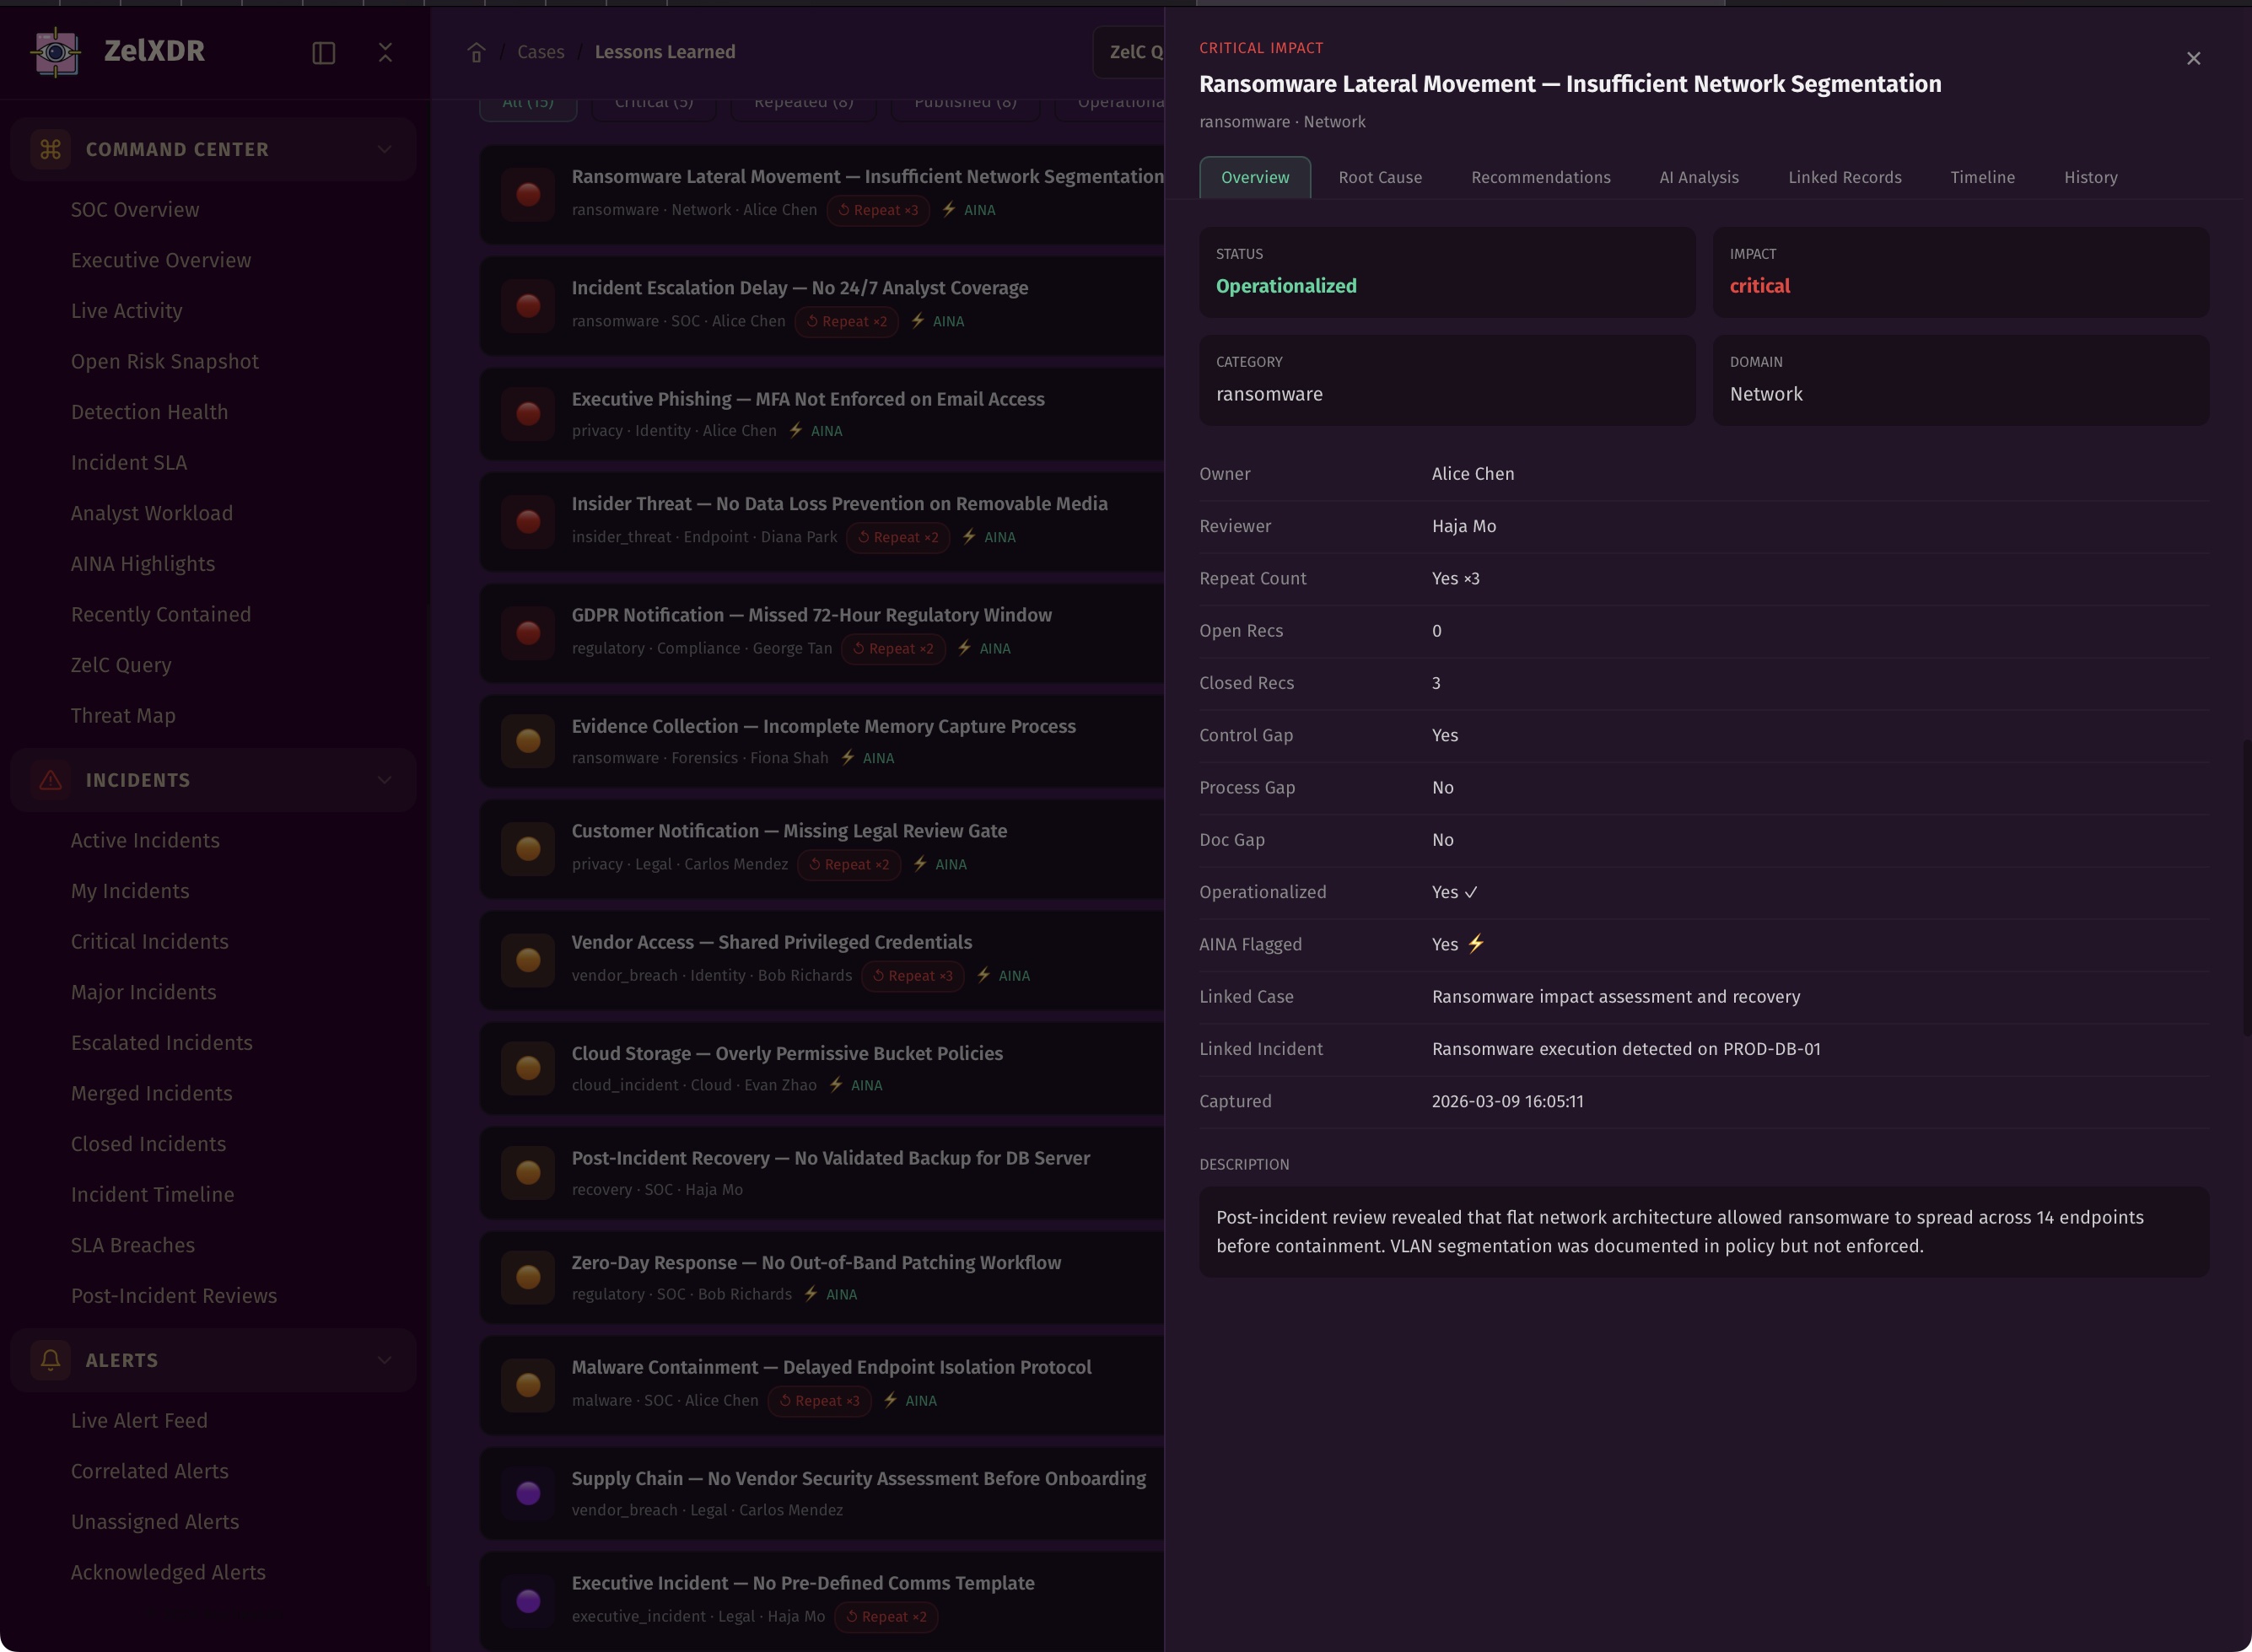Screen dimensions: 2252x1652
Task: Click purple severity dot on Supply Chain lesson
Action: click(528, 1493)
